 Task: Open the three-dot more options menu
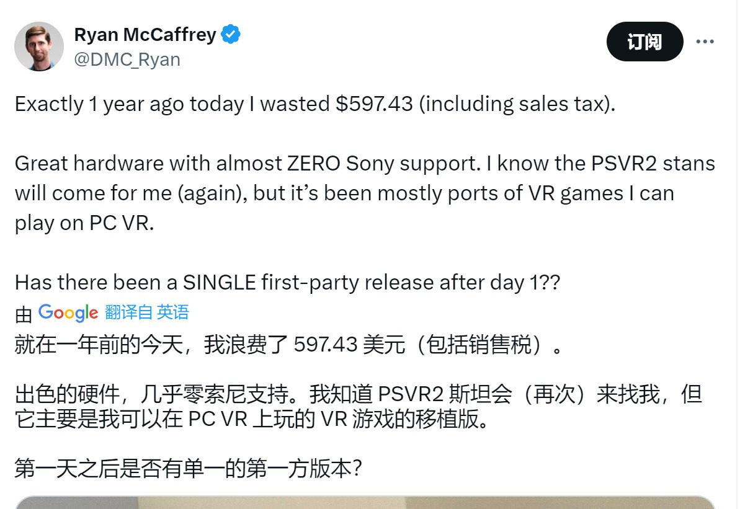pyautogui.click(x=705, y=42)
